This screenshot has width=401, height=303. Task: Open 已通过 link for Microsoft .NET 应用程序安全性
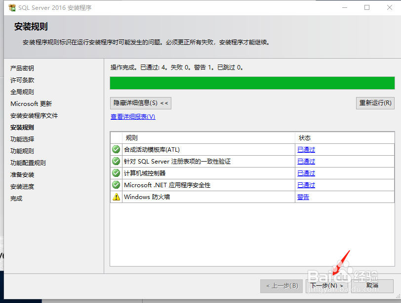pos(306,185)
